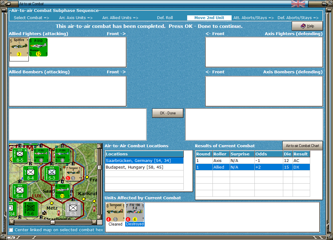333x240 pixels.
Task: Click inside the Axis Fighters (defending) box
Action: [264, 52]
